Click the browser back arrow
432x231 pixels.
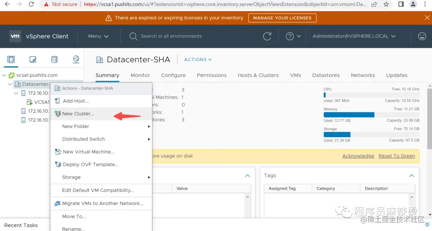(x=7, y=4)
